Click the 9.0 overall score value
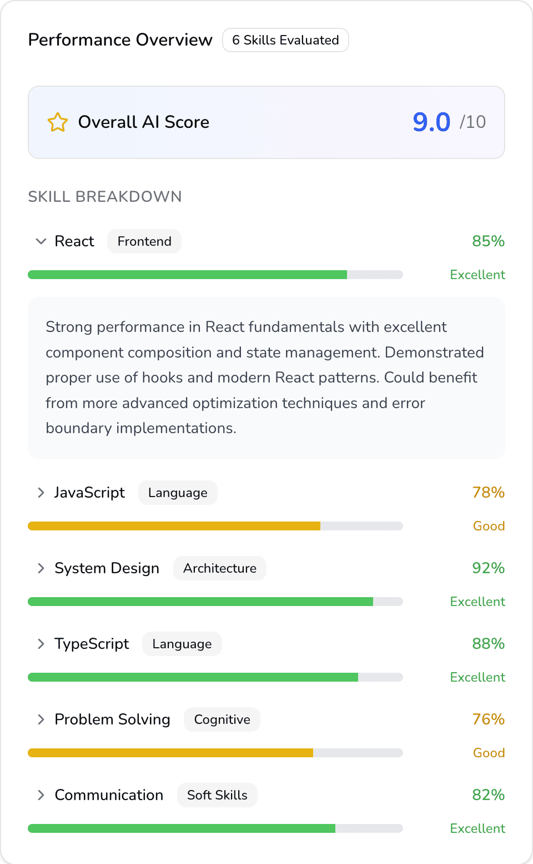The image size is (533, 864). [x=431, y=122]
